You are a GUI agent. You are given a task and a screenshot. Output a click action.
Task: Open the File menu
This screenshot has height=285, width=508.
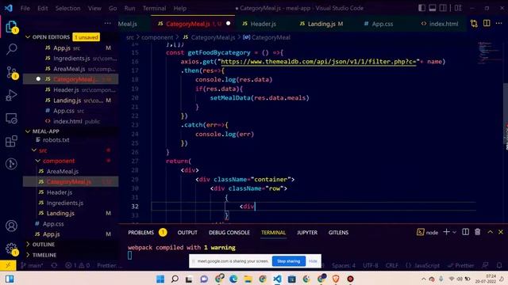[25, 9]
